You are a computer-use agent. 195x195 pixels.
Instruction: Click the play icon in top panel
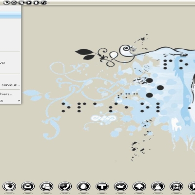coord(29,2)
